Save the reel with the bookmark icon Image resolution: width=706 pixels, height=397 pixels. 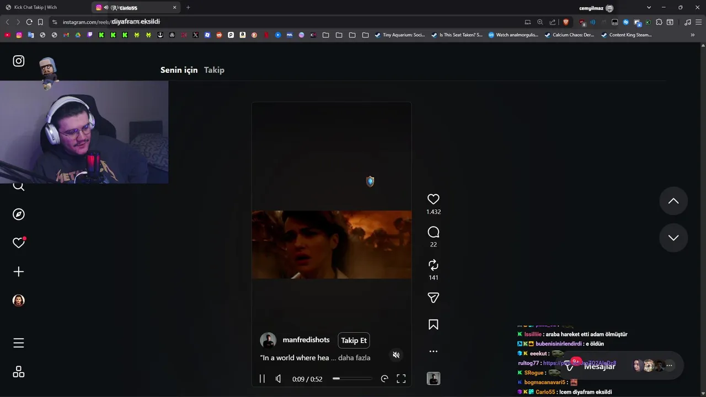click(434, 325)
